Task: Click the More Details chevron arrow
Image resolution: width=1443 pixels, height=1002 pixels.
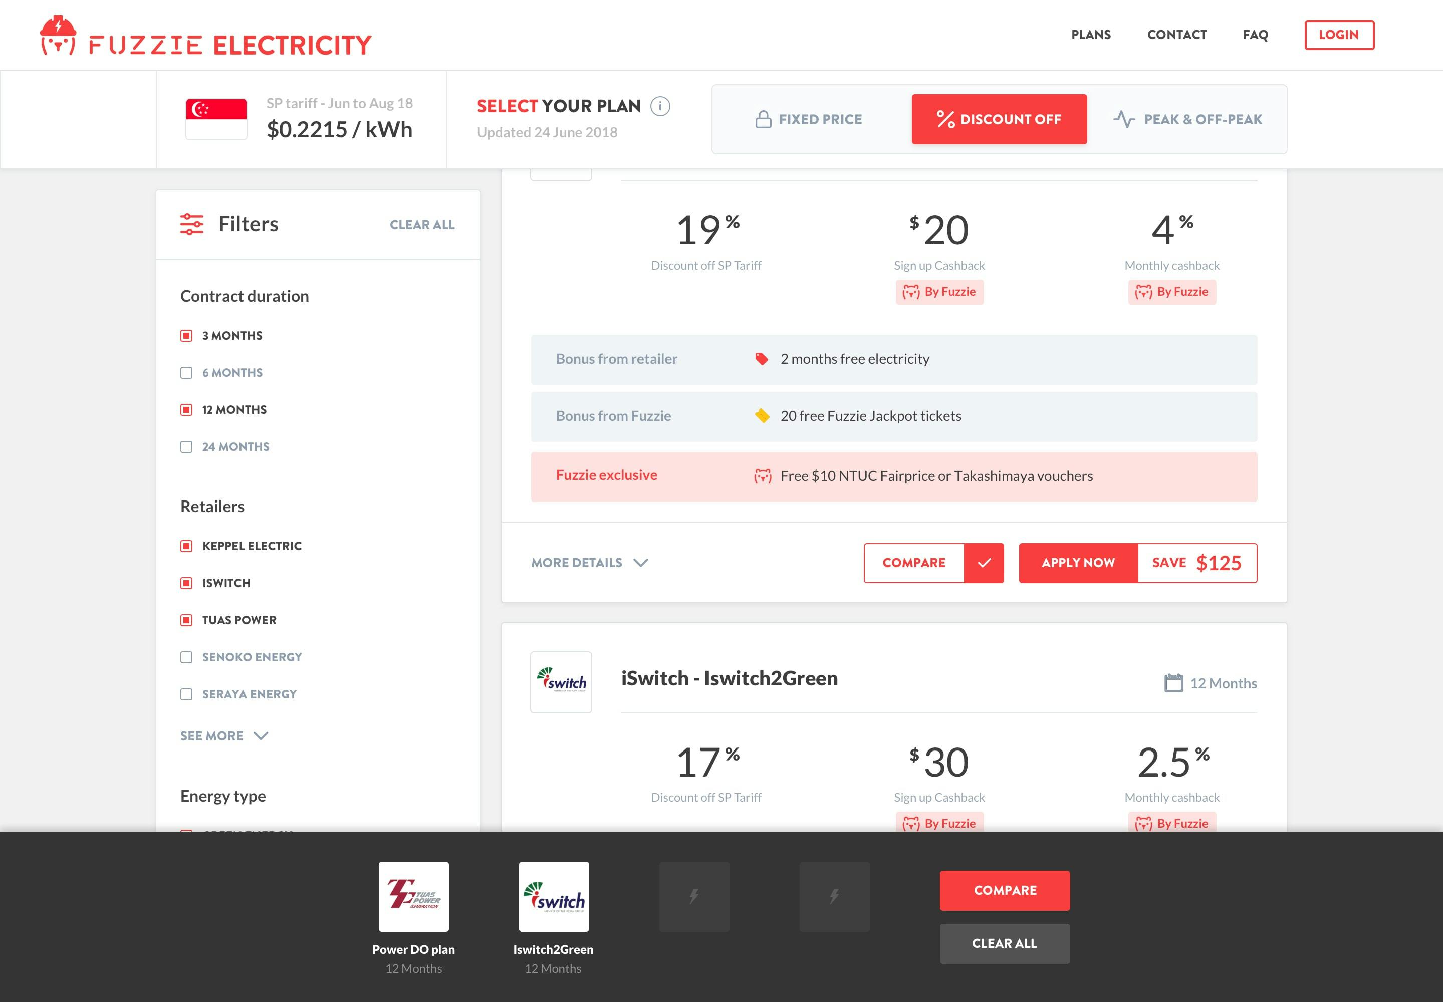Action: coord(640,563)
